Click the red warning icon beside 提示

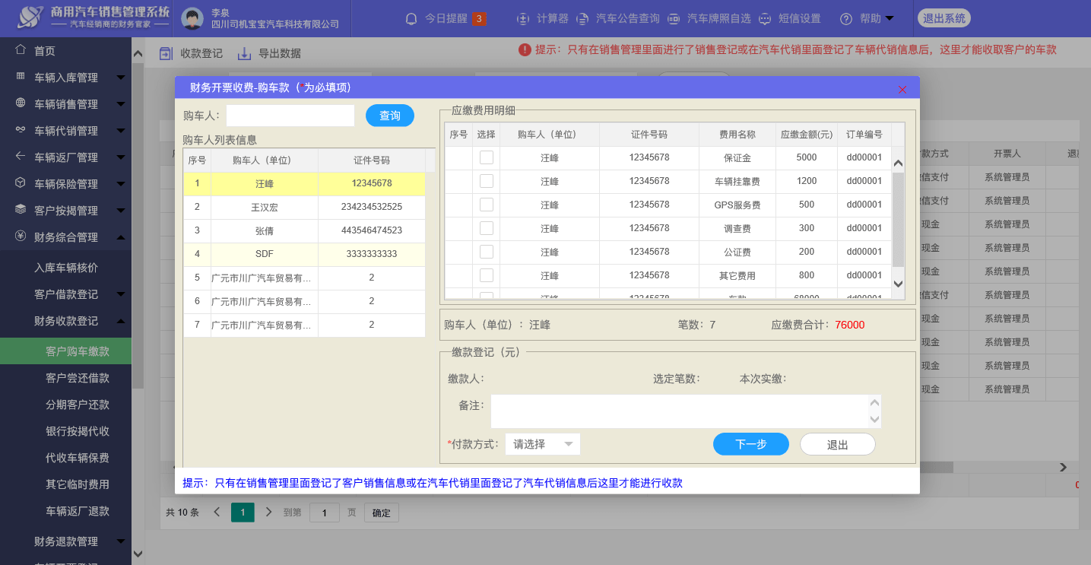(525, 49)
